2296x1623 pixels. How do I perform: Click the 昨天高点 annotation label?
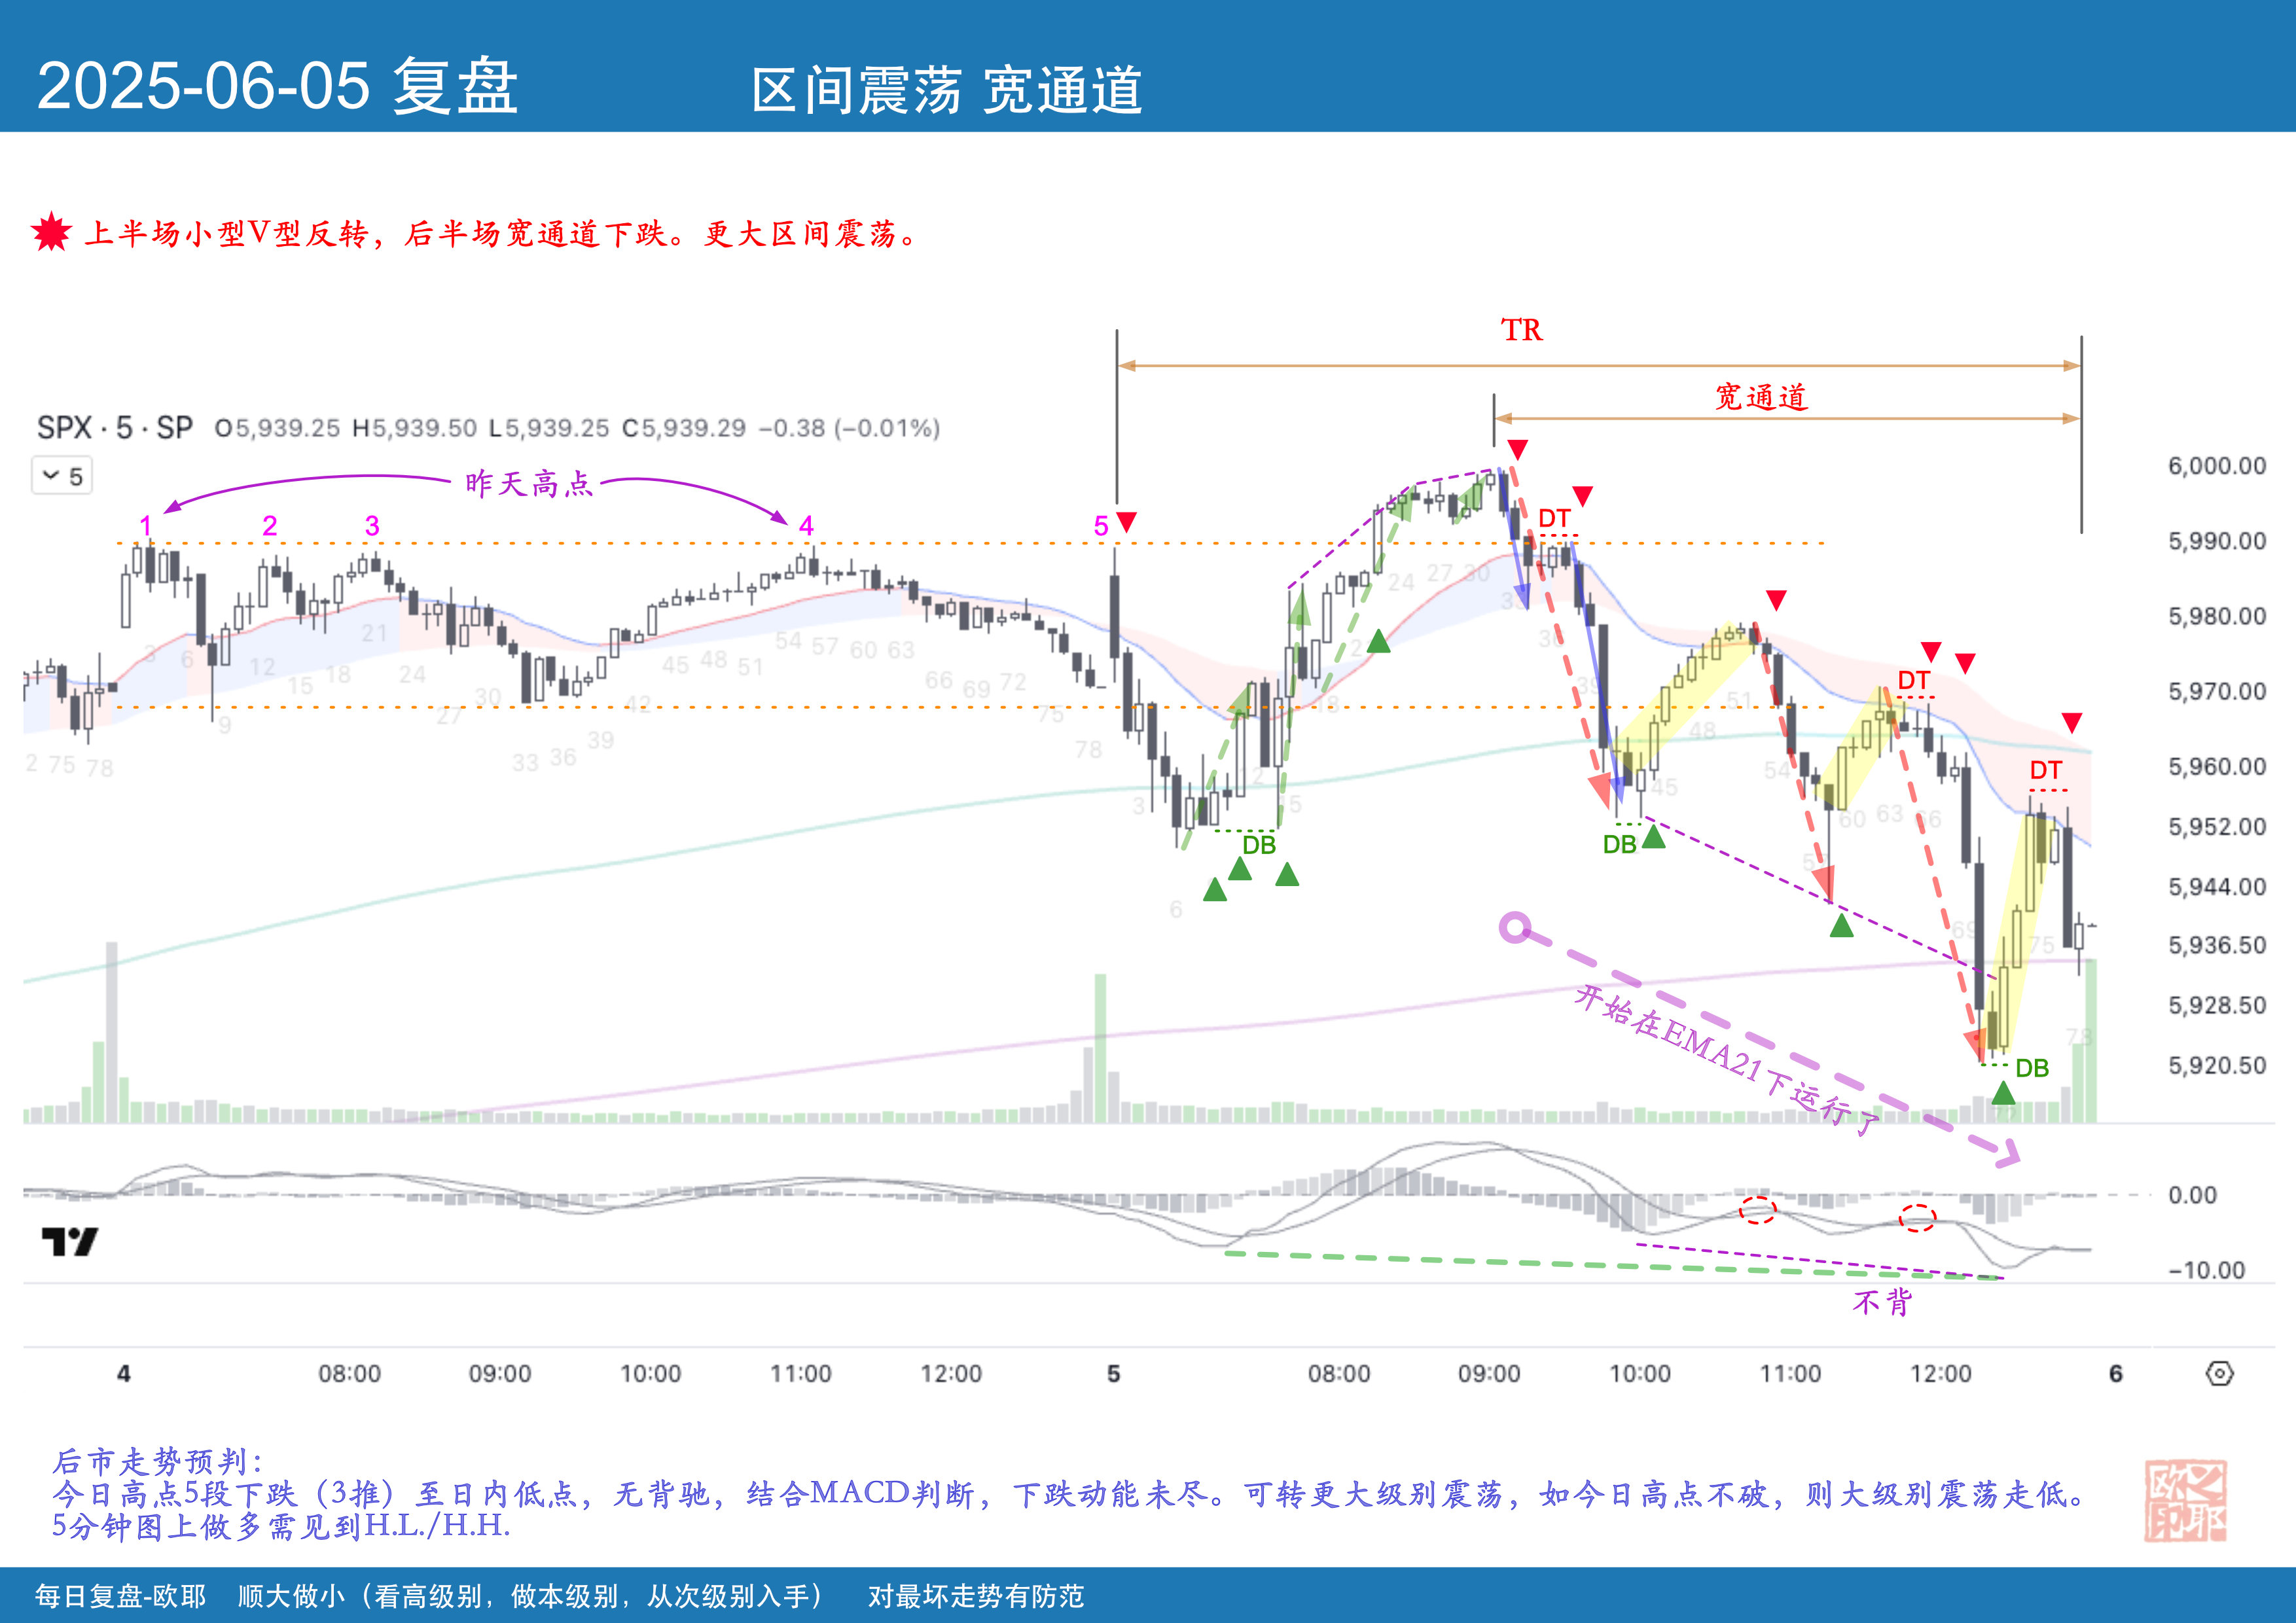click(x=528, y=484)
